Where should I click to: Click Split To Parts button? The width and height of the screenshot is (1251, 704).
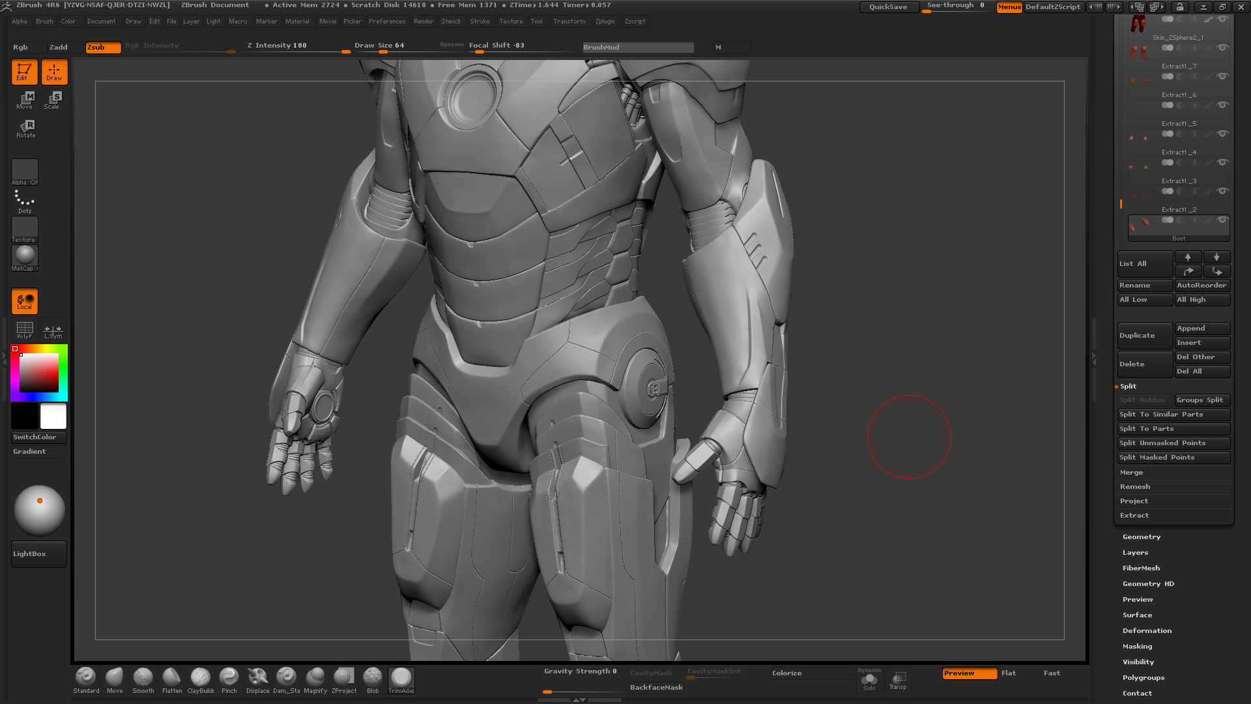click(x=1173, y=429)
